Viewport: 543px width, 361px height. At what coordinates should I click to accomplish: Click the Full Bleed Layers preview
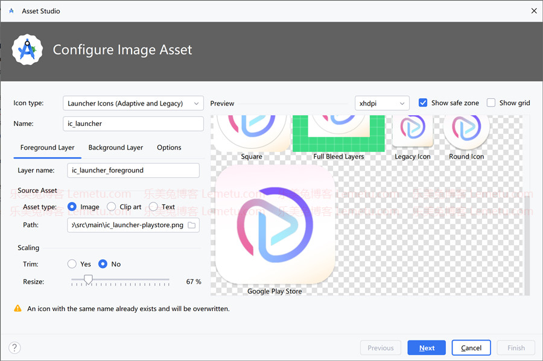click(x=338, y=133)
